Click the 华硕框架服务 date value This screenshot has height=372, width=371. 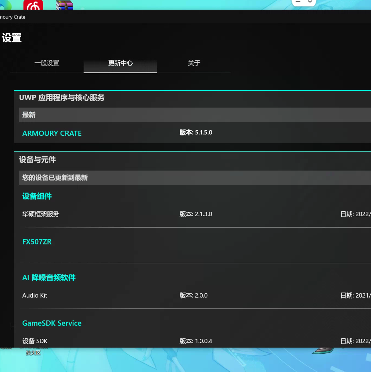pos(355,214)
